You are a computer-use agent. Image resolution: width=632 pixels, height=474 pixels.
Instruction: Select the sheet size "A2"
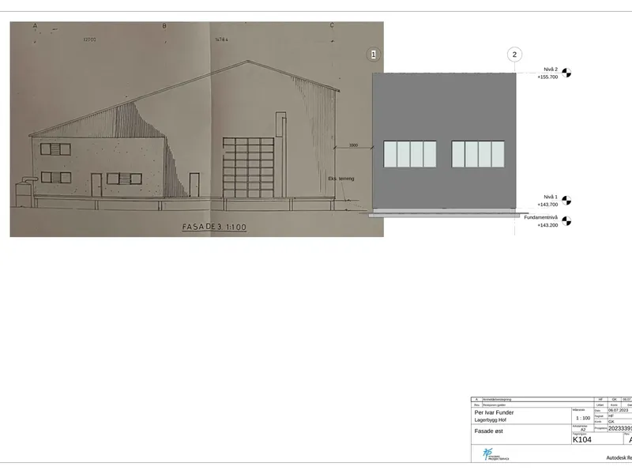click(583, 430)
